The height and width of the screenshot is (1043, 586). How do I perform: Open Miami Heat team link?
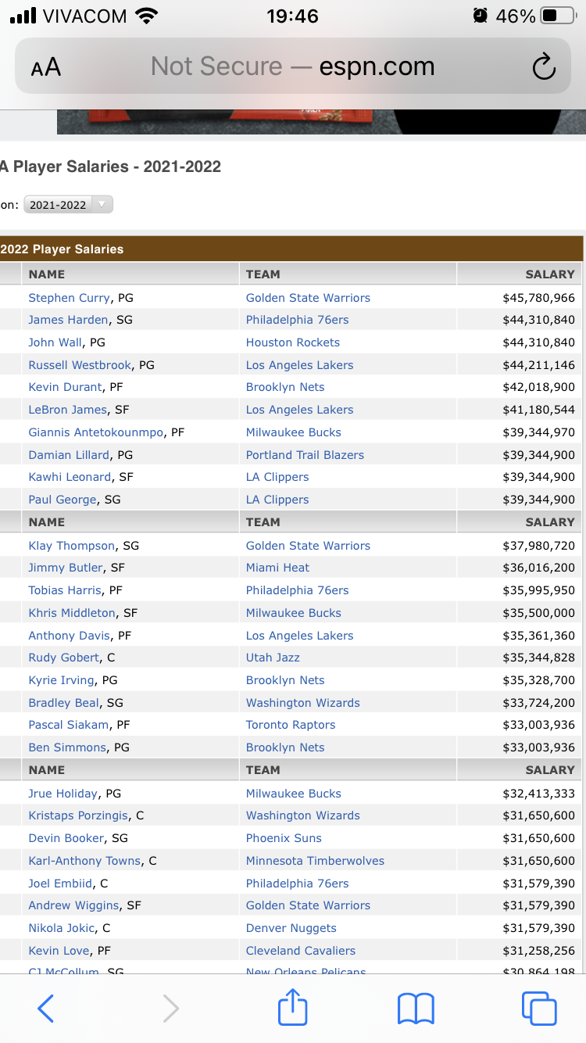coord(277,568)
